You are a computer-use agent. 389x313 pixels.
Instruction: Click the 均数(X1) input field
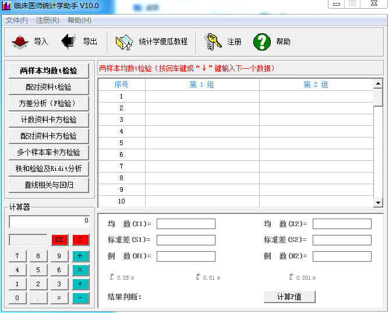(x=186, y=224)
